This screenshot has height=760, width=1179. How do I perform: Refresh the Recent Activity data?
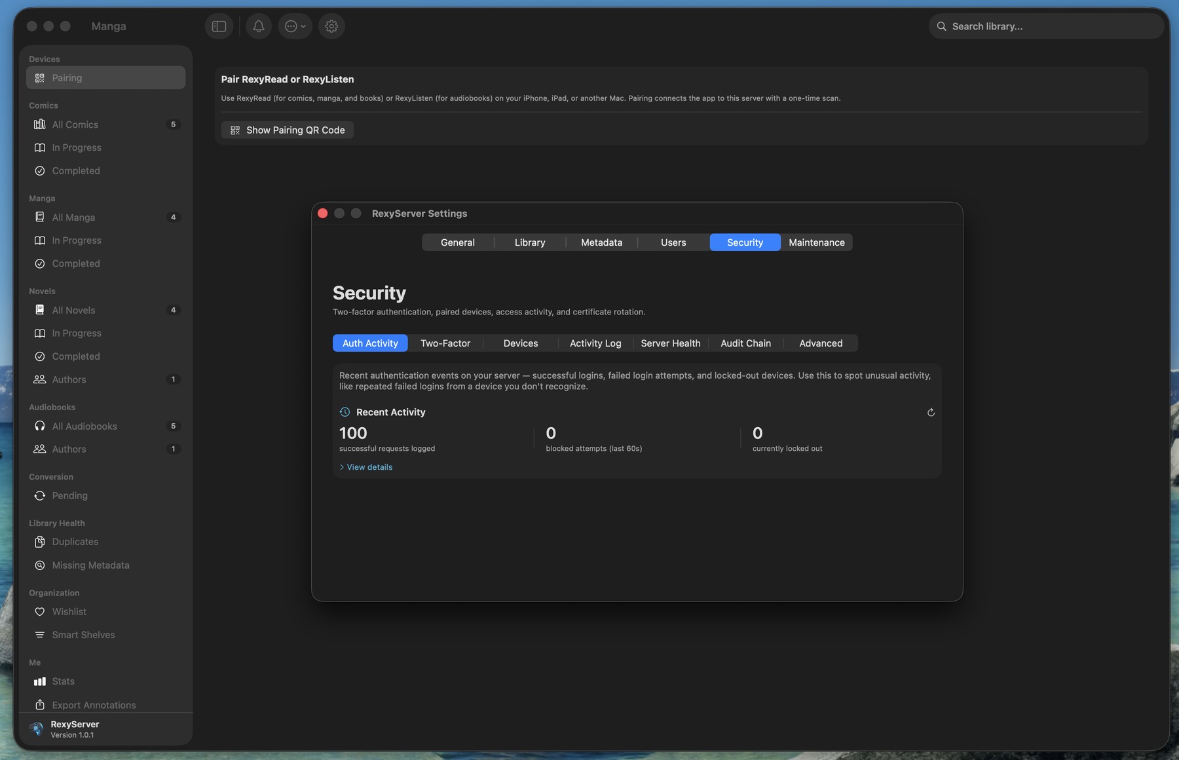[x=931, y=412]
